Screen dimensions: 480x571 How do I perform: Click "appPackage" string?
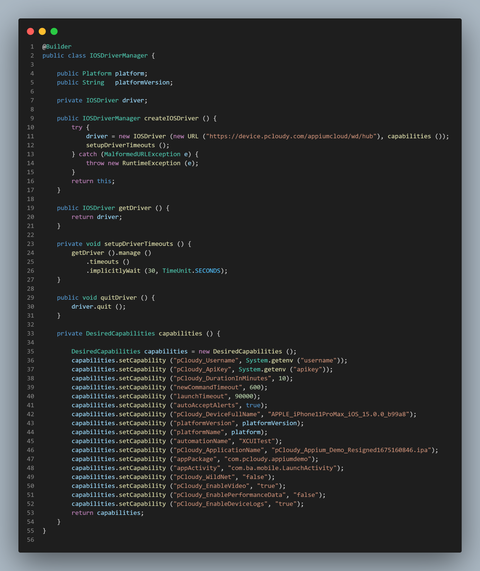(195, 459)
